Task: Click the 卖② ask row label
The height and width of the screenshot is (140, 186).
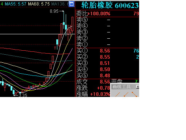Action: pyautogui.click(x=82, y=38)
